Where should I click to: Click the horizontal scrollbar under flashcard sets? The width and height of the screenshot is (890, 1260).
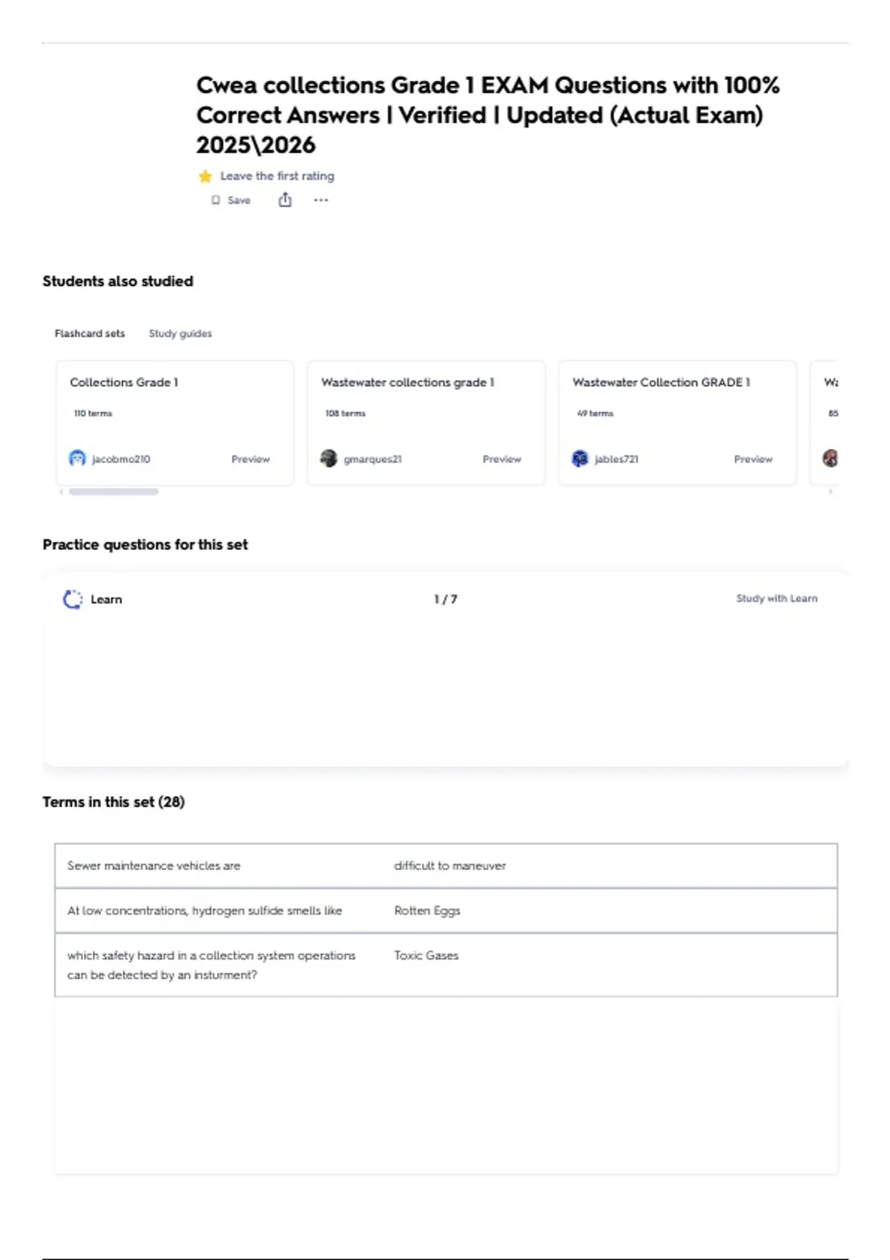point(113,491)
